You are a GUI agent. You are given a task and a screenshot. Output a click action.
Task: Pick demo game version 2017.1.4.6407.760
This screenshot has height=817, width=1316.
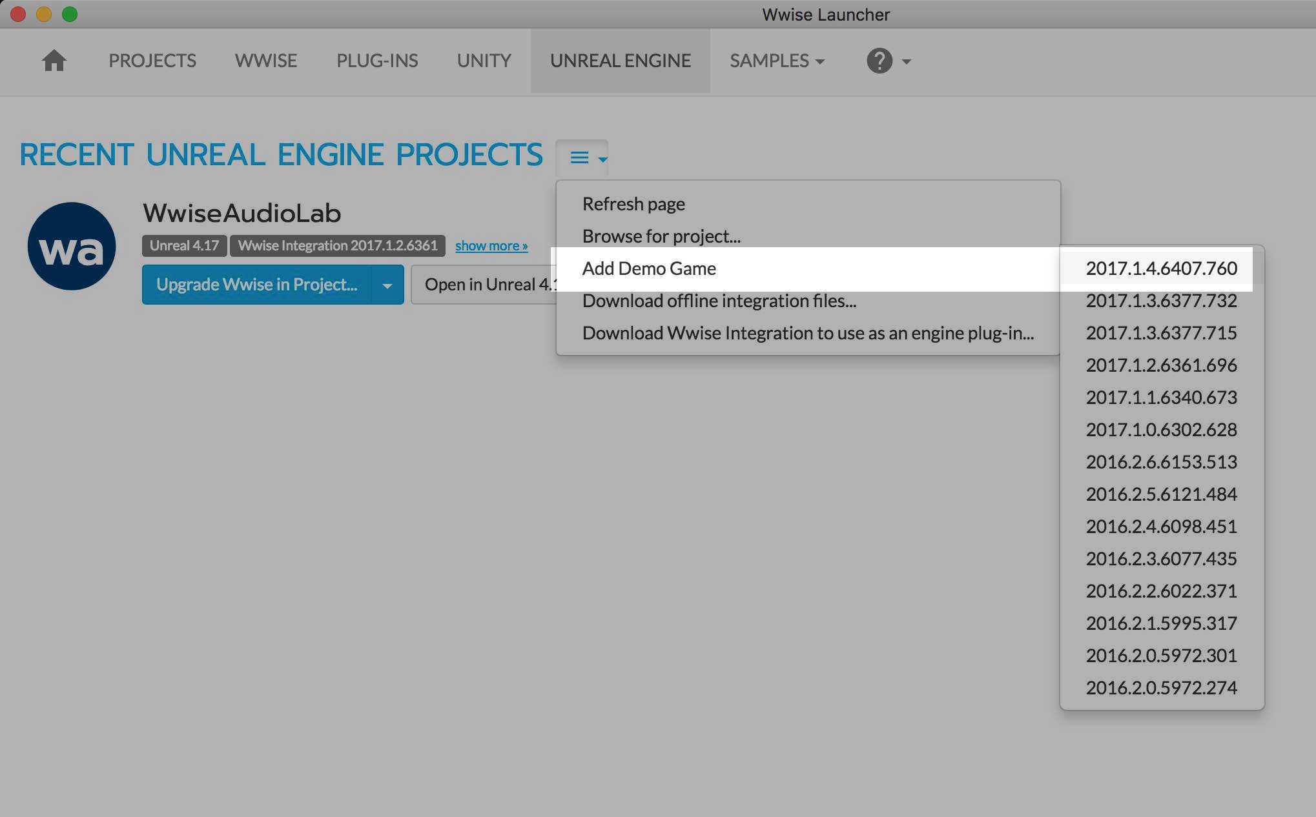click(1161, 268)
